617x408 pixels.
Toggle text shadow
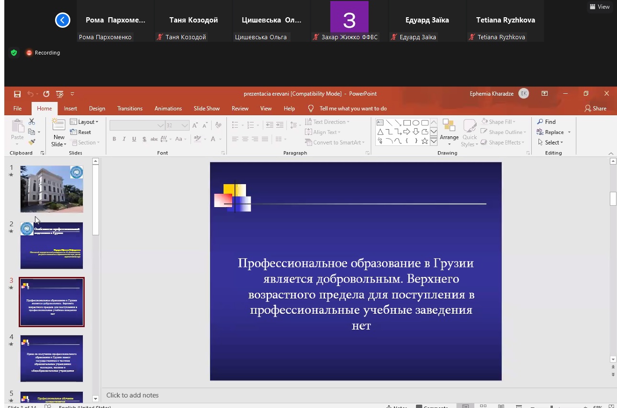pos(144,139)
